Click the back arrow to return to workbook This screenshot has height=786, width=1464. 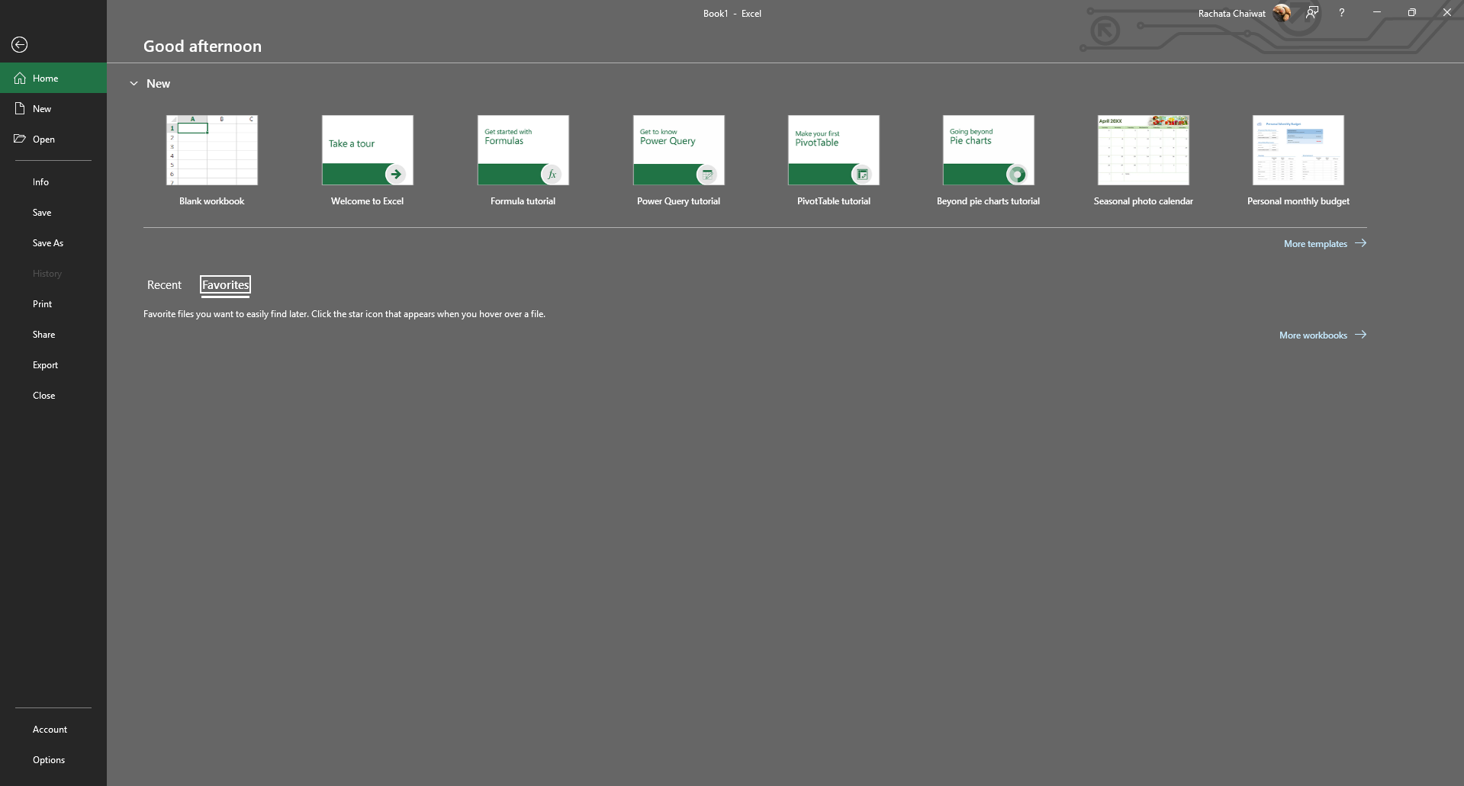pyautogui.click(x=20, y=45)
